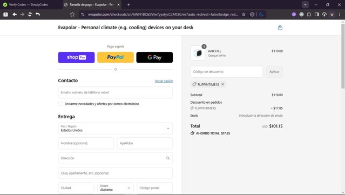Open the Estado Alabama dropdown
The width and height of the screenshot is (345, 195).
116,188
